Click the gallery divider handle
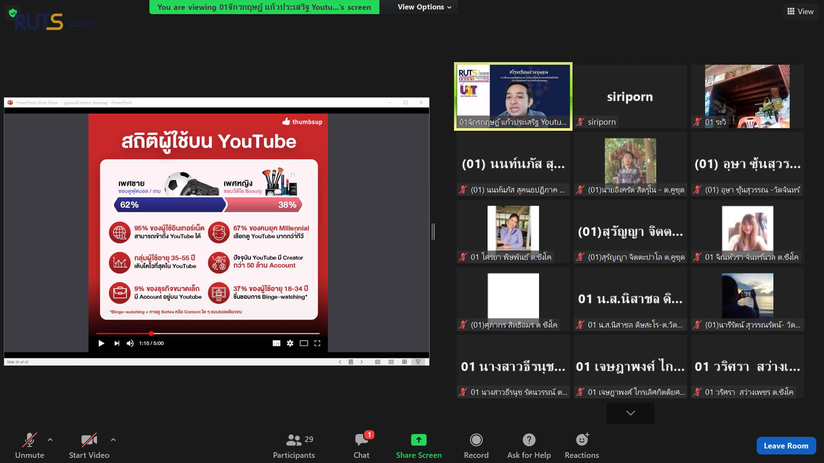 pyautogui.click(x=433, y=231)
